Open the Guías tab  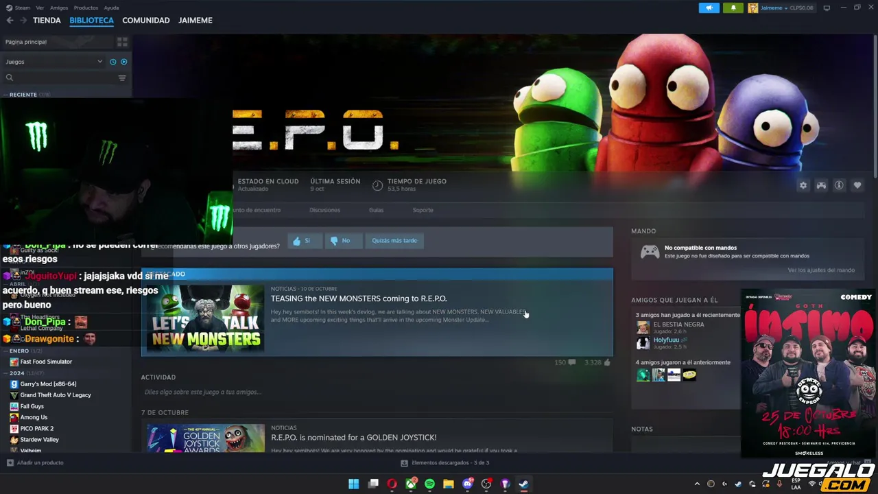point(376,210)
